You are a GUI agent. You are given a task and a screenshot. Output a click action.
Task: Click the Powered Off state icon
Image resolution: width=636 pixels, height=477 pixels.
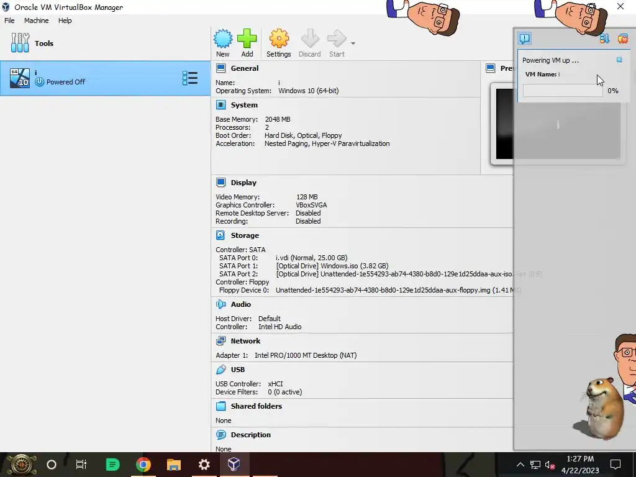click(x=39, y=81)
